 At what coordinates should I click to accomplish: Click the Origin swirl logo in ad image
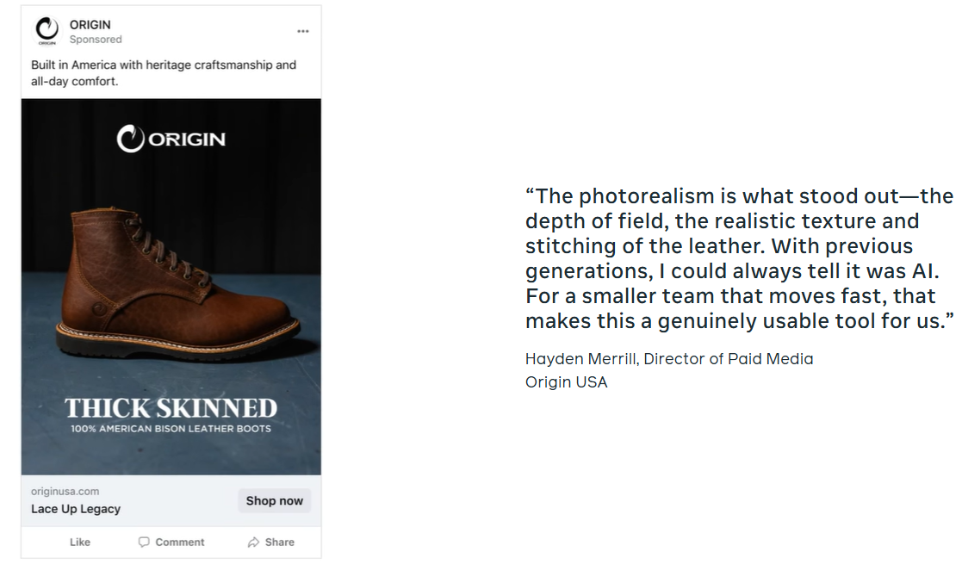[x=131, y=139]
